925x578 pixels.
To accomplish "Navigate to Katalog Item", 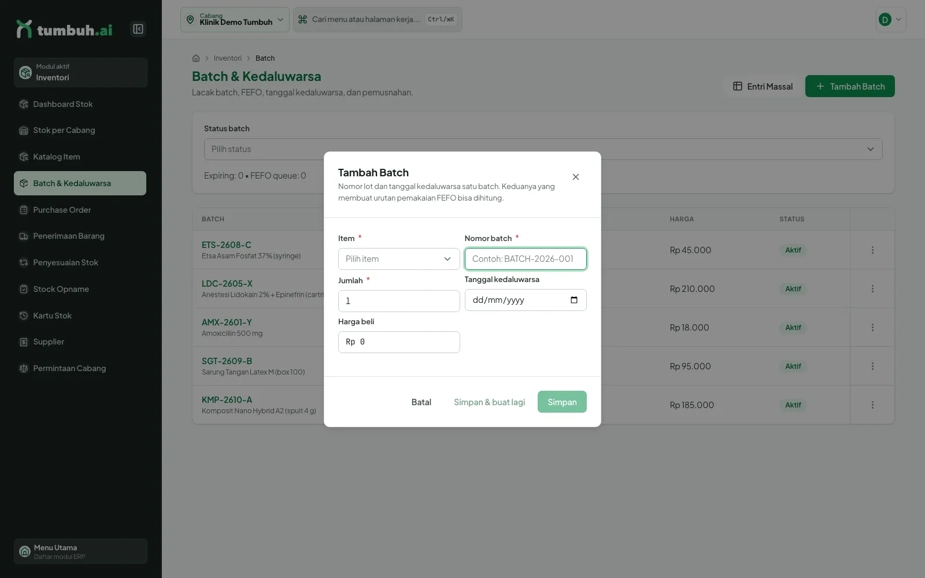I will click(80, 157).
